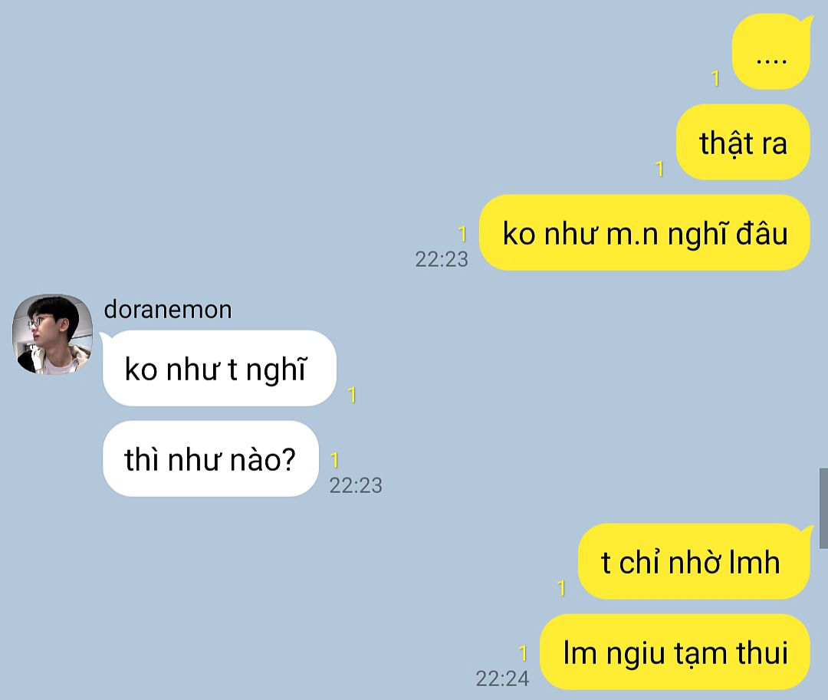
Task: Click the 22:23 timestamp beside yellow bubble
Action: click(442, 259)
